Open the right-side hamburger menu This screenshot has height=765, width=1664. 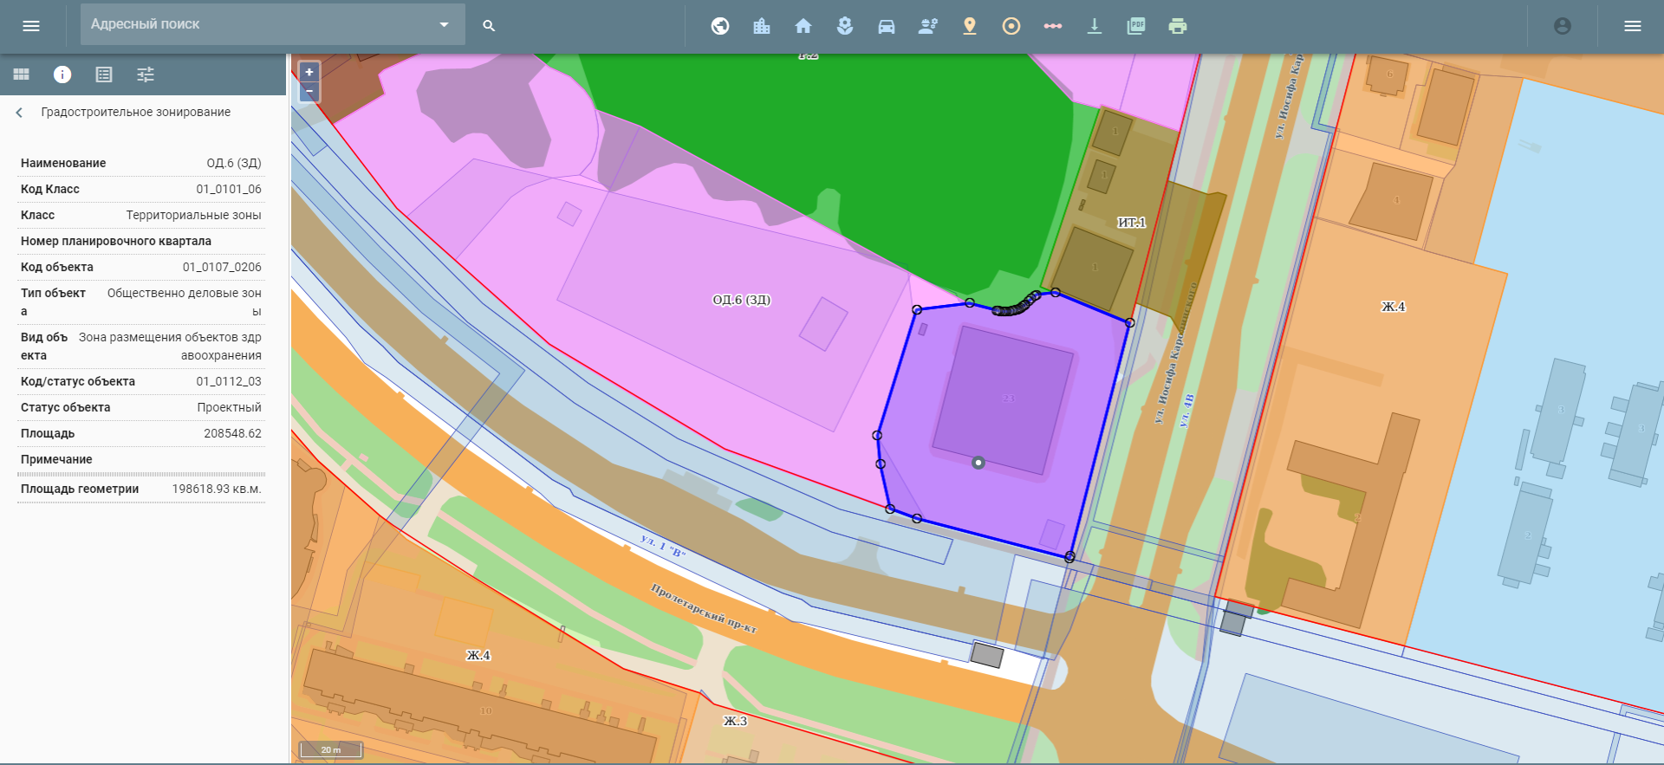1632,26
